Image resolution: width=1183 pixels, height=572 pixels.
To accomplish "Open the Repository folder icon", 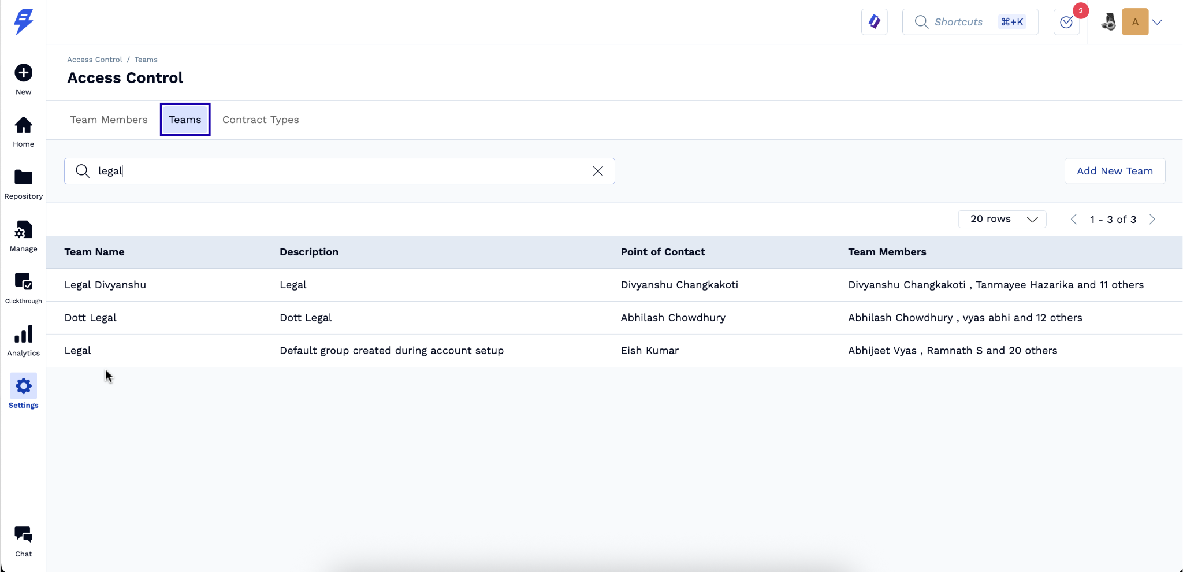I will pos(23,177).
